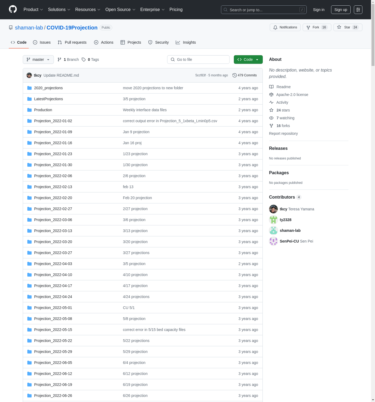The image size is (375, 402).
Task: Open the Pricing link
Action: click(x=176, y=10)
